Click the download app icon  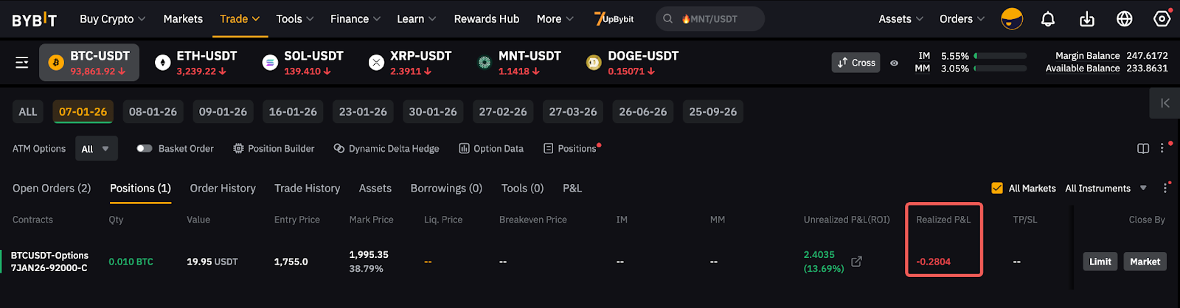coord(1086,19)
